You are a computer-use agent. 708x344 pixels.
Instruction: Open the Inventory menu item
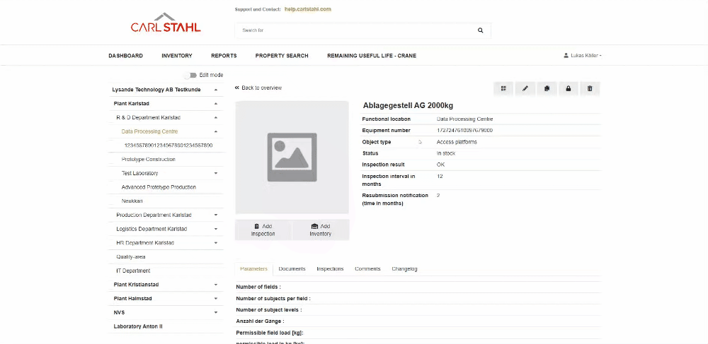pyautogui.click(x=176, y=56)
